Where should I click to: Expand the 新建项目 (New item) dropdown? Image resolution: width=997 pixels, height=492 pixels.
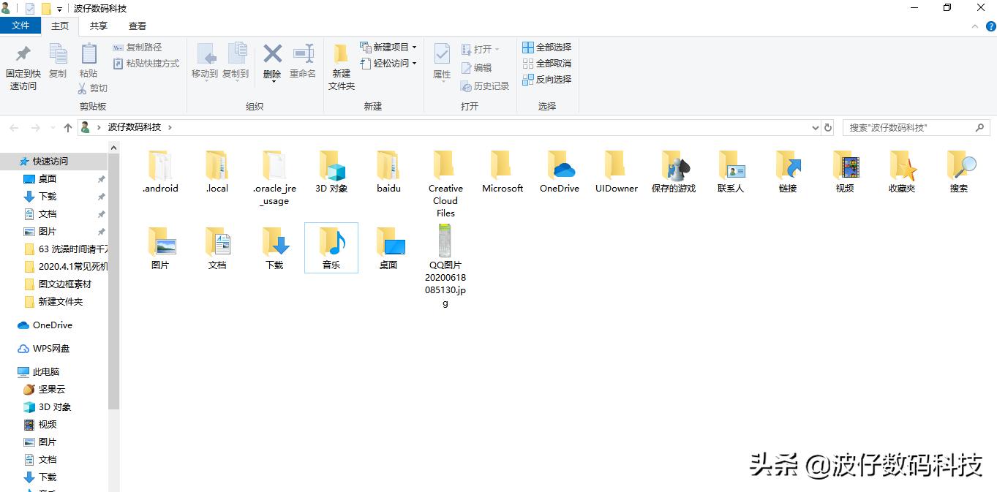point(388,47)
